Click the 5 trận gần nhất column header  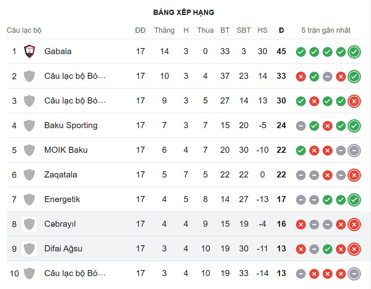(x=326, y=30)
